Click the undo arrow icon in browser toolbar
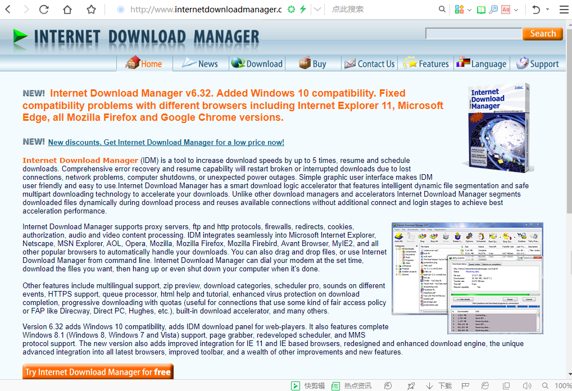Screen dimensions: 572x391 pyautogui.click(x=536, y=10)
